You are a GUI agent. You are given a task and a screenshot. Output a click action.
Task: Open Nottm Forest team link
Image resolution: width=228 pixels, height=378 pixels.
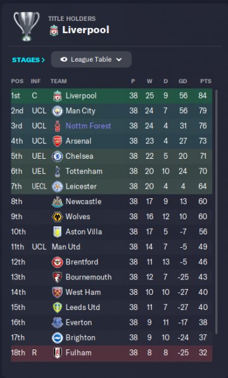88,126
